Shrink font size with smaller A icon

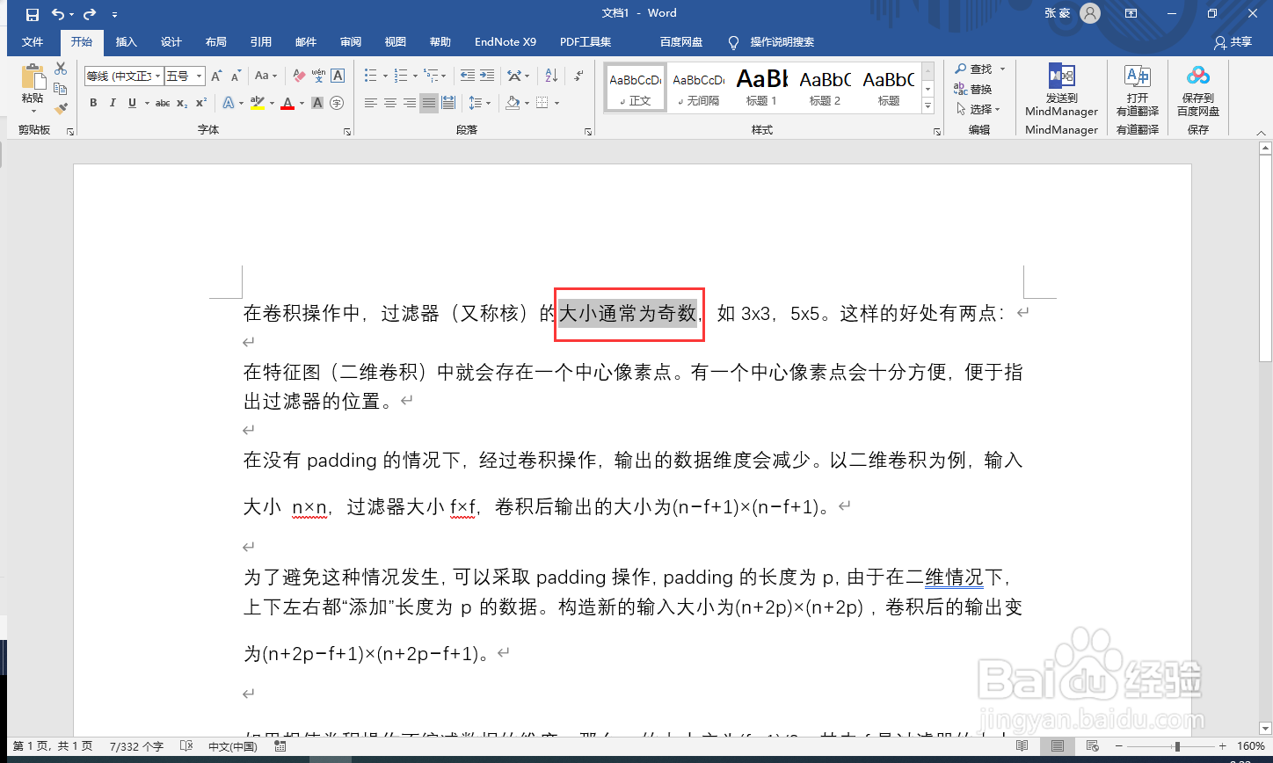(x=236, y=76)
